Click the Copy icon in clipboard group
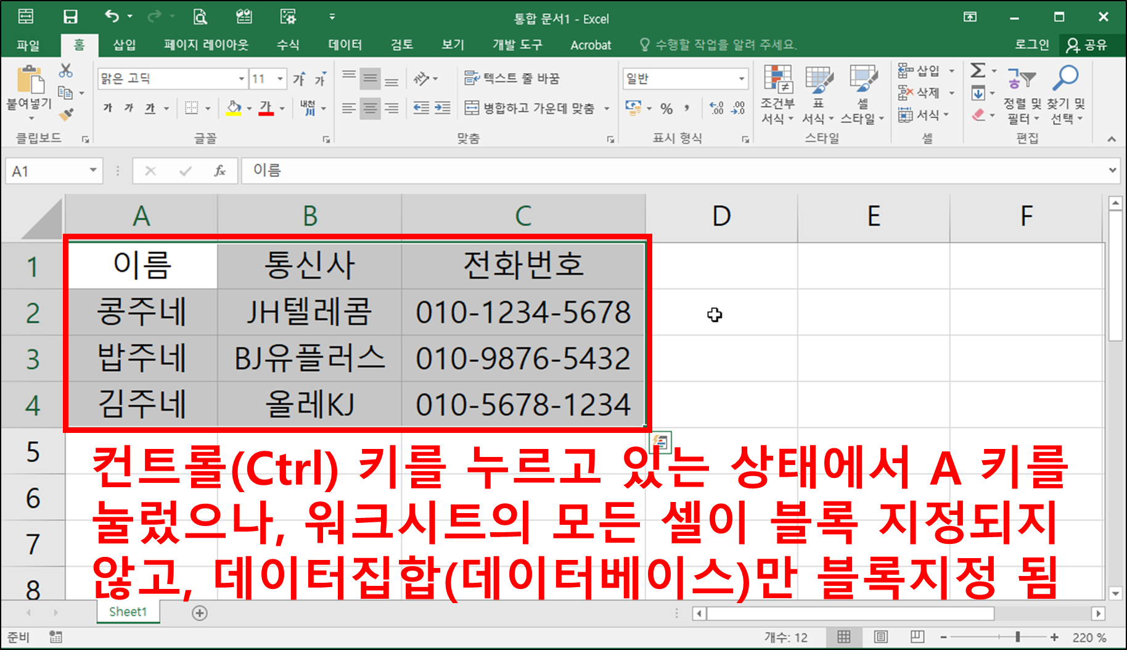 tap(65, 93)
